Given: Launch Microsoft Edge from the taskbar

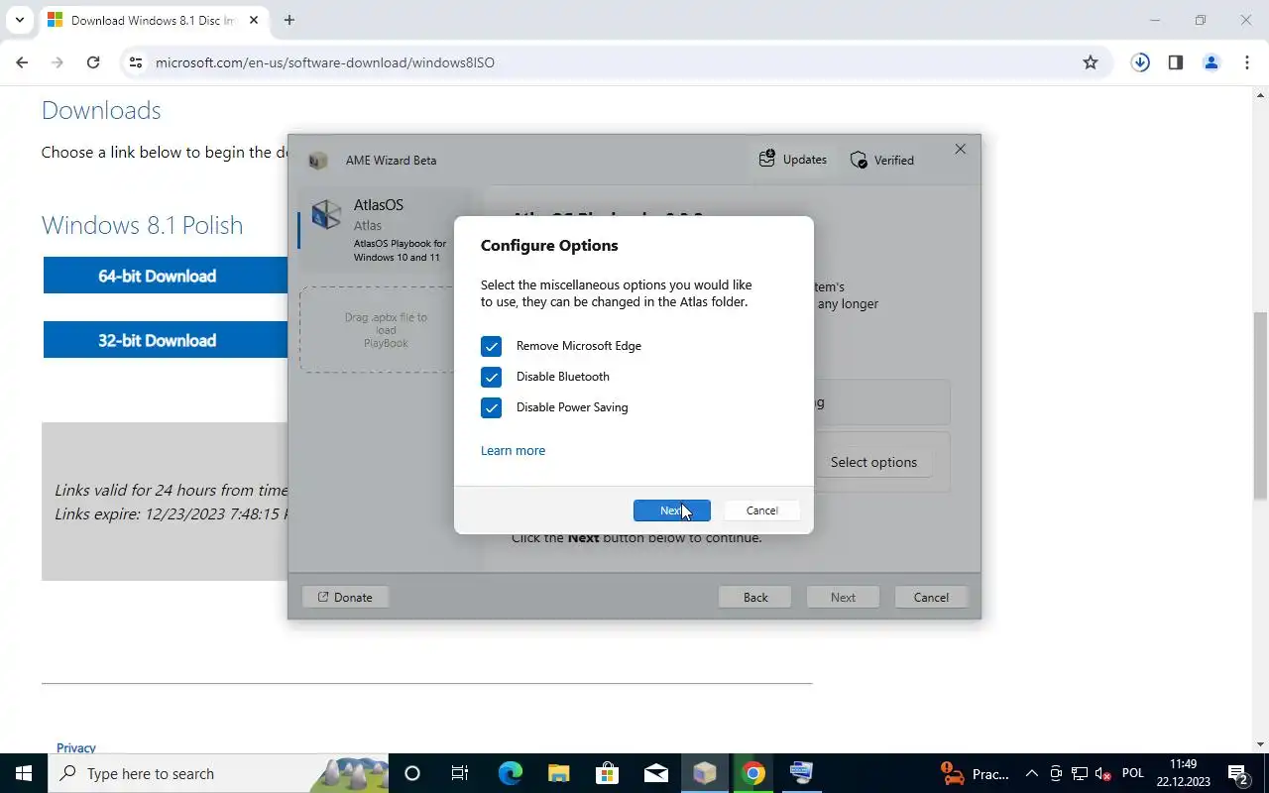Looking at the screenshot, I should 510,773.
